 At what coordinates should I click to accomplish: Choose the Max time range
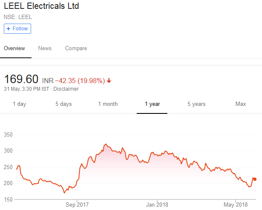coord(241,104)
